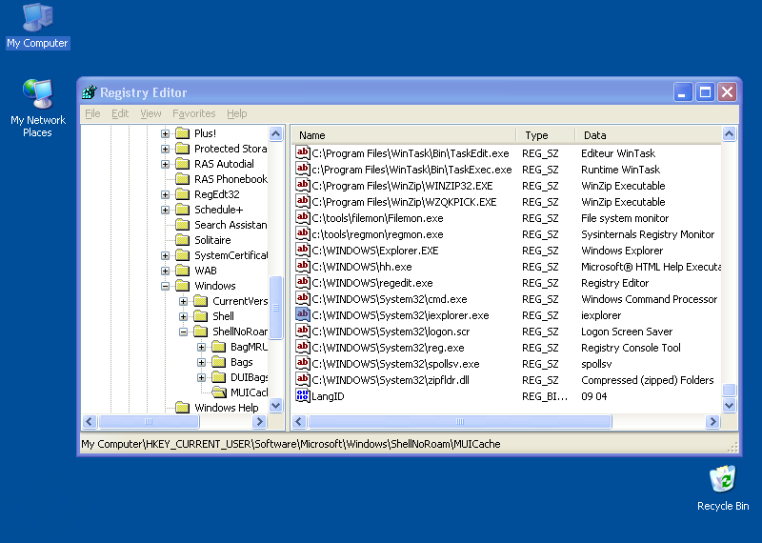The image size is (762, 543).
Task: Expand the RegEdt32 key
Action: coord(165,194)
